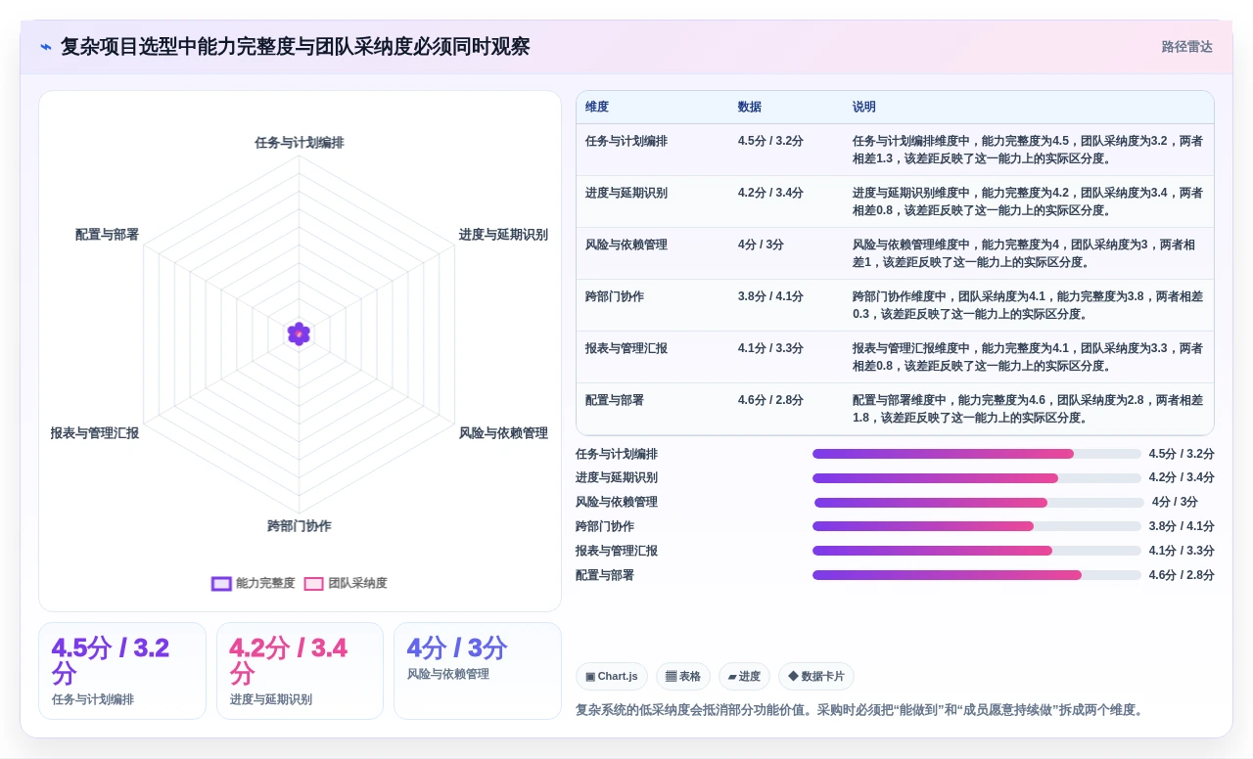
Task: Click radar axis label 任务与计划编排
Action: point(300,143)
